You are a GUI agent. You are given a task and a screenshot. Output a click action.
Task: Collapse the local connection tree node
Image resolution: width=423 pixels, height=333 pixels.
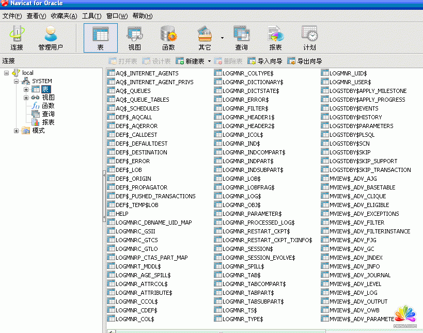7,73
